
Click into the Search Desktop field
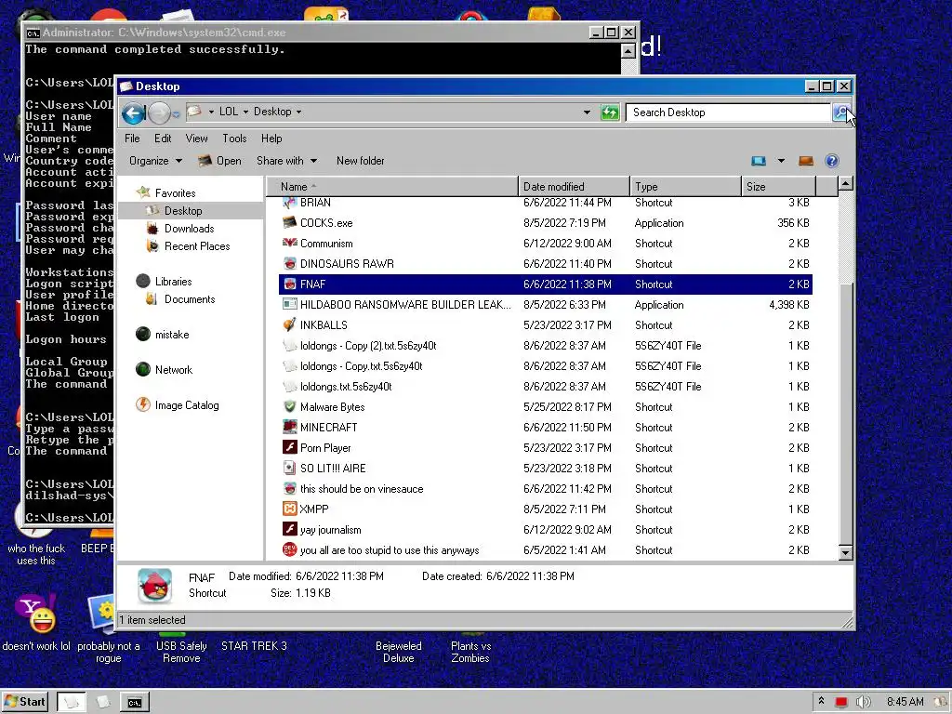click(729, 112)
